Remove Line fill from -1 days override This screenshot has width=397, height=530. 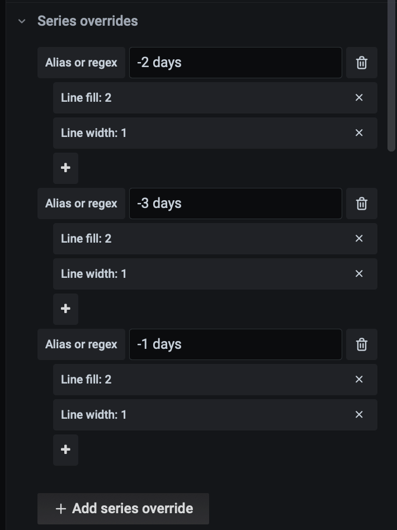359,380
